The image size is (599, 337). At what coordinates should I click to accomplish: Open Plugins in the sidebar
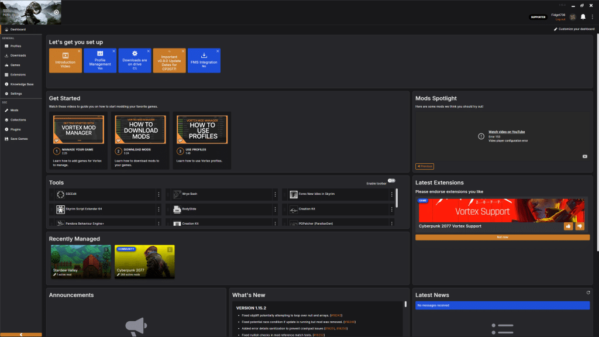(21, 129)
